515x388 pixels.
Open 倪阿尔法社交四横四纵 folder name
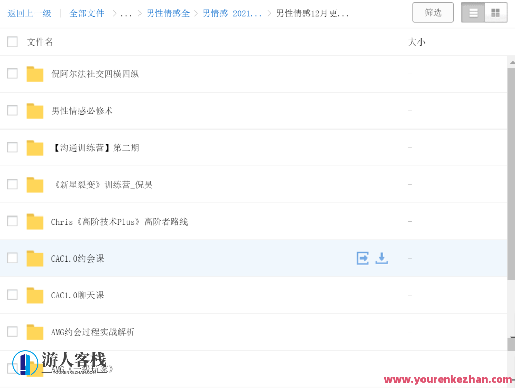click(95, 74)
